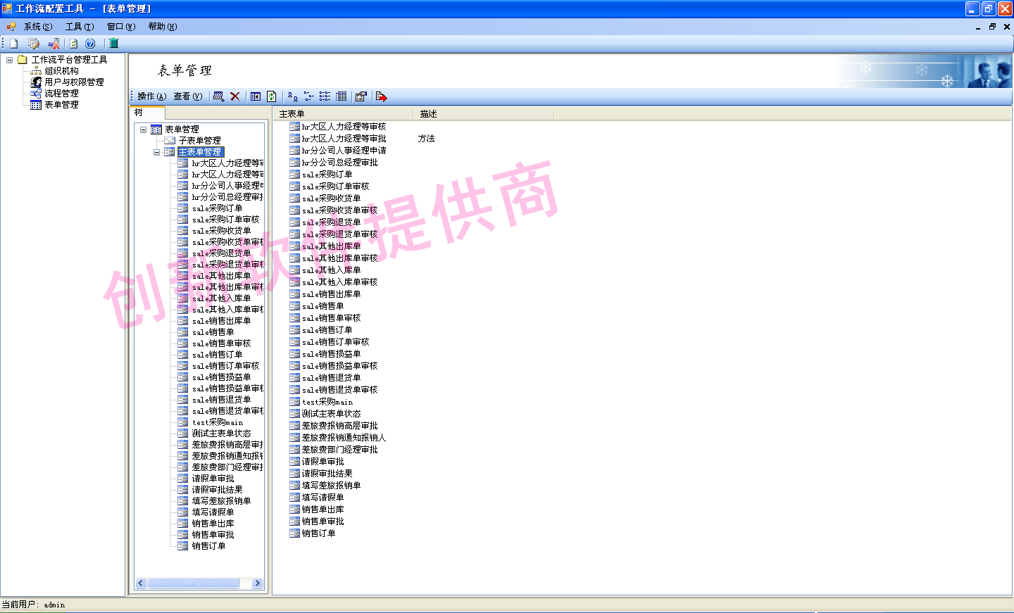Click the tree horizontal scrollbar right arrow
The width and height of the screenshot is (1014, 613).
click(x=257, y=583)
